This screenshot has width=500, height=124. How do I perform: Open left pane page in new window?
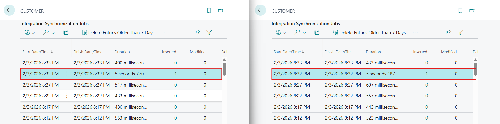point(221,11)
